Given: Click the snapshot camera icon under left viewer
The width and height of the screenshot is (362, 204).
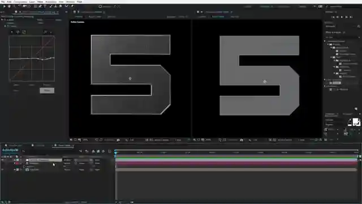Looking at the screenshot, I should pos(118,140).
